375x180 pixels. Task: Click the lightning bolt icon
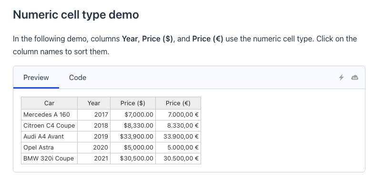pos(341,78)
